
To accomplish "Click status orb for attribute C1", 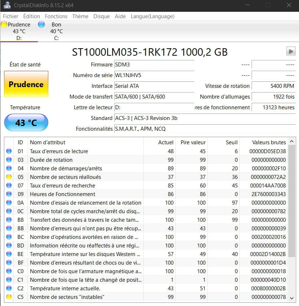I will [x=9, y=280].
